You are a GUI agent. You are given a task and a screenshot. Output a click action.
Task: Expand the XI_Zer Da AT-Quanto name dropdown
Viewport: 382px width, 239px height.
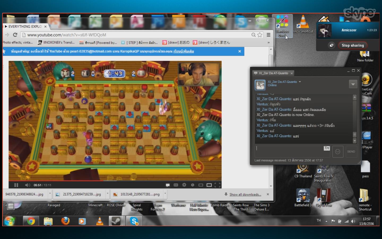300,82
